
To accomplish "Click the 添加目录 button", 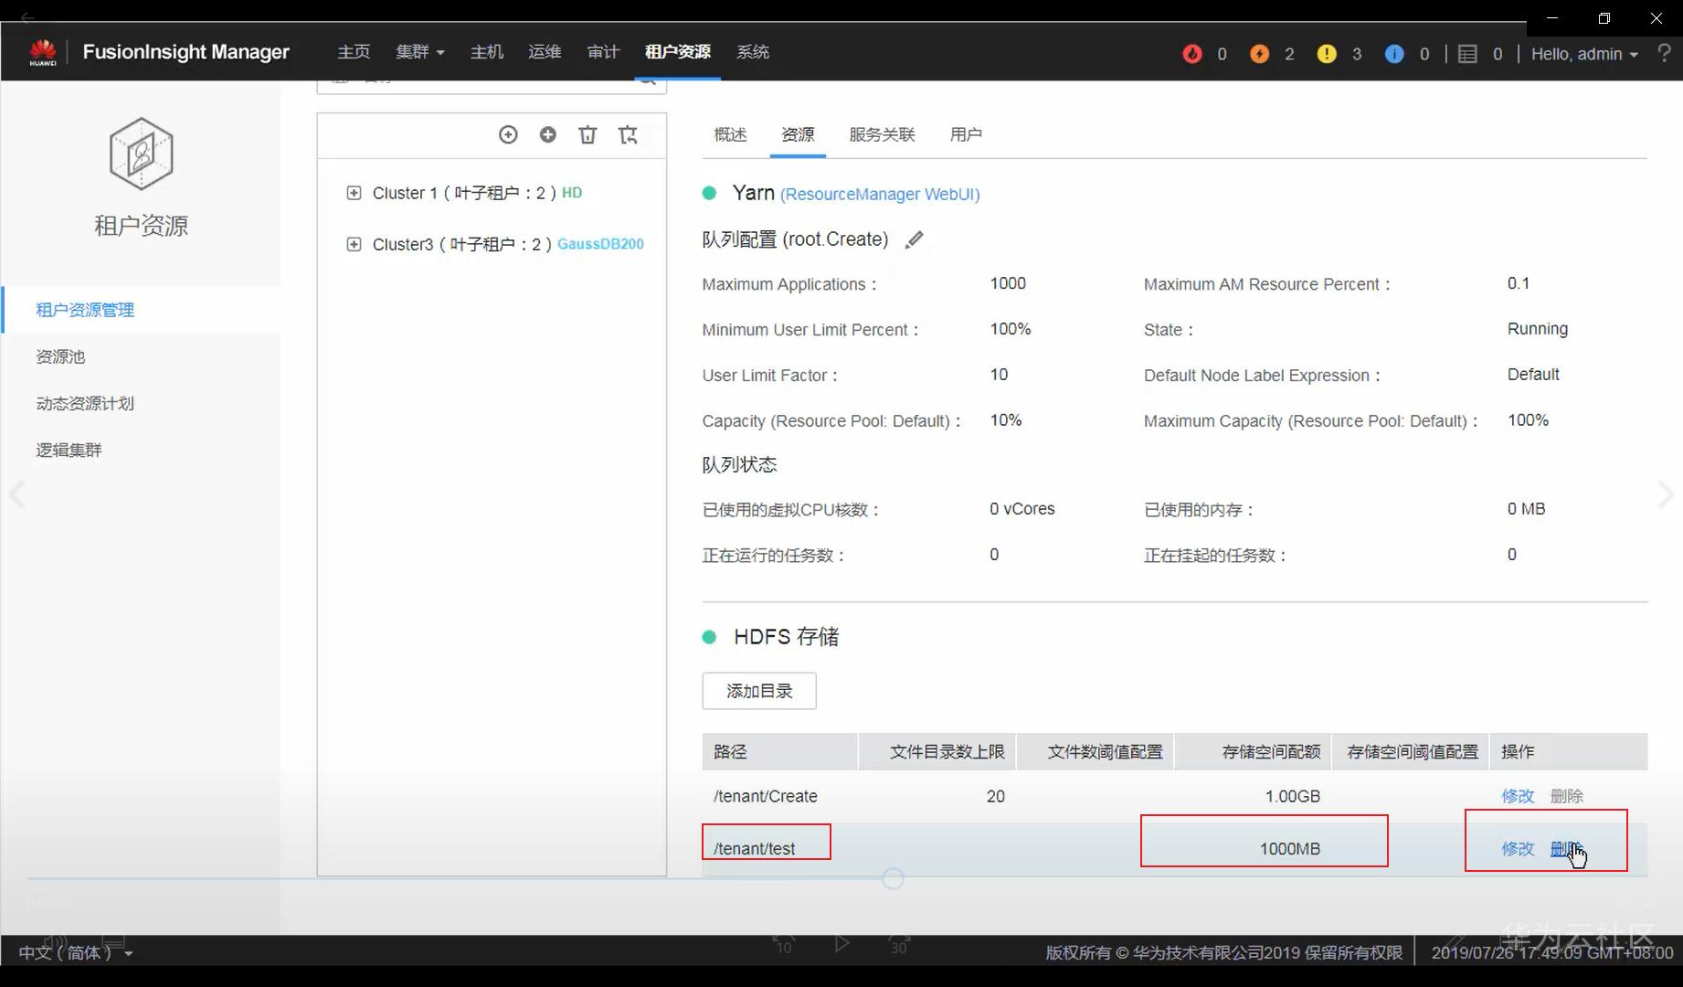I will click(759, 691).
